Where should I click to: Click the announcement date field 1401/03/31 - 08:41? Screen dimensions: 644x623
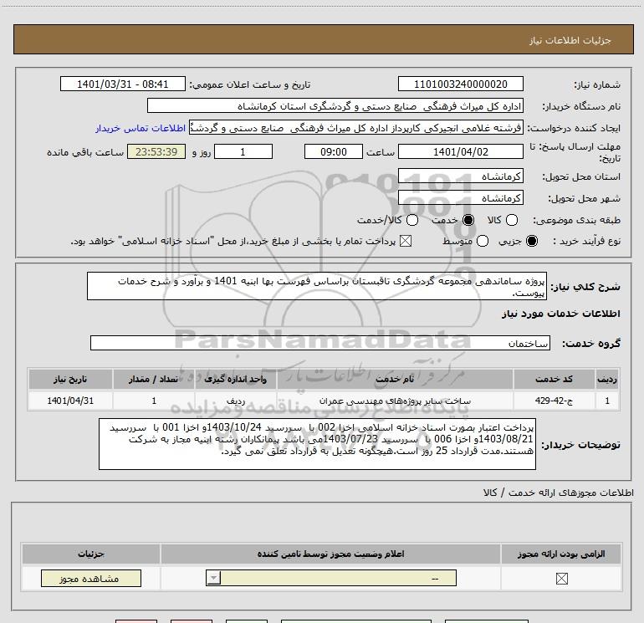coord(122,84)
